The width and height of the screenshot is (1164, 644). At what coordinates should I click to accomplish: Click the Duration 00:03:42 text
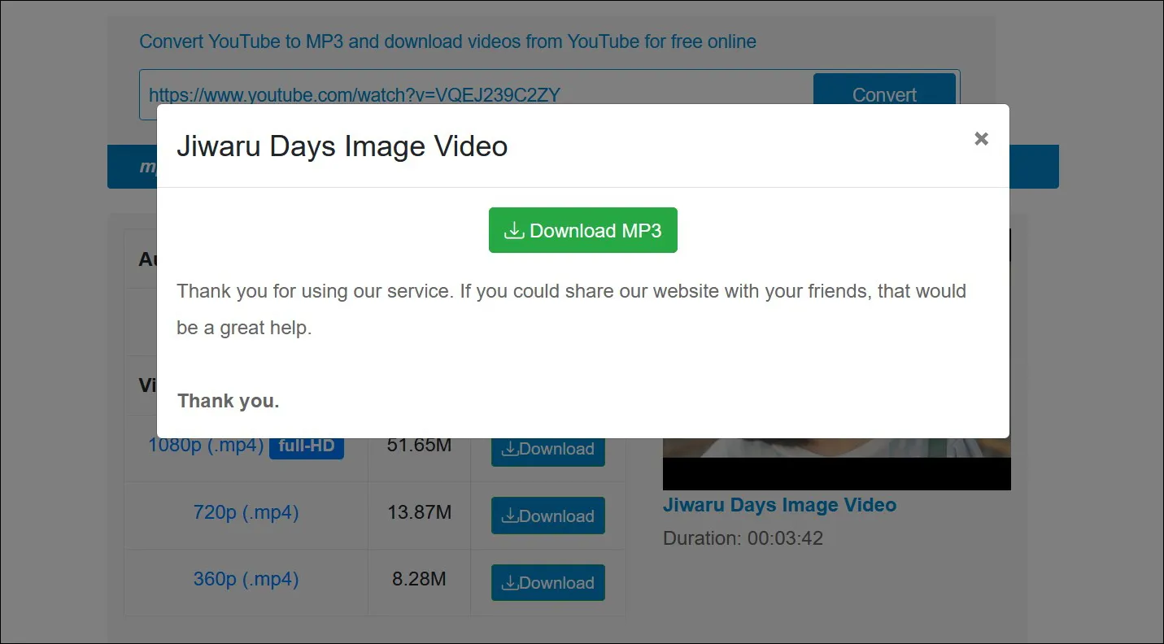click(x=743, y=538)
